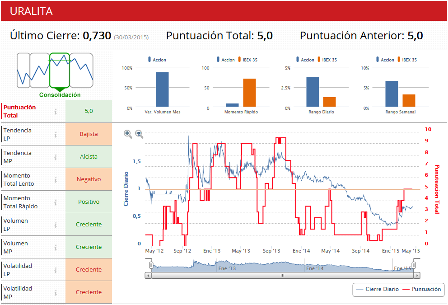Click the left range navigator handle

151,265
